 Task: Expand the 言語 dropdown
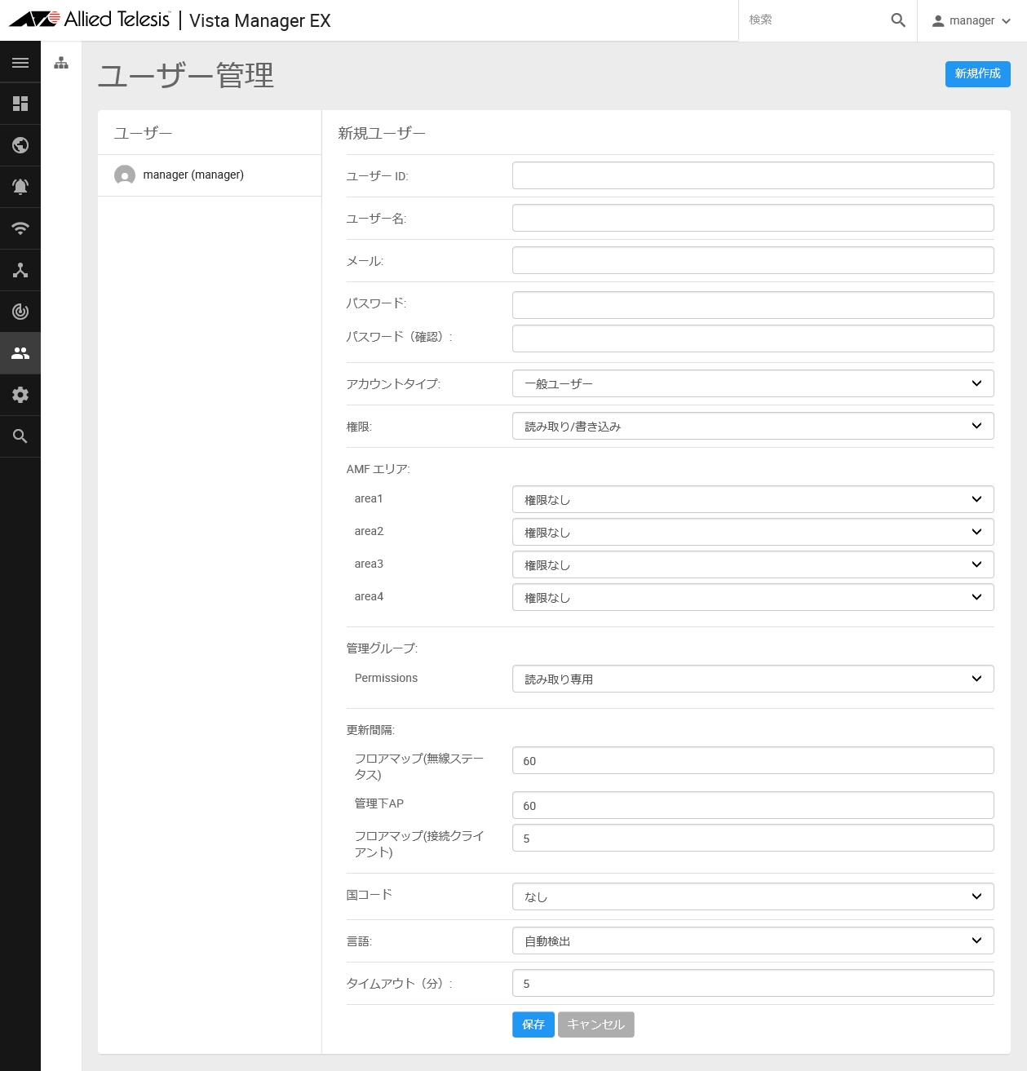pyautogui.click(x=753, y=940)
